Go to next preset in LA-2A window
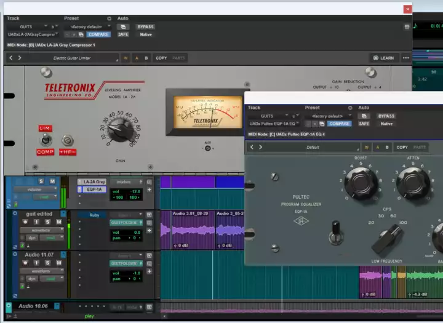This screenshot has width=443, height=323. (x=20, y=58)
